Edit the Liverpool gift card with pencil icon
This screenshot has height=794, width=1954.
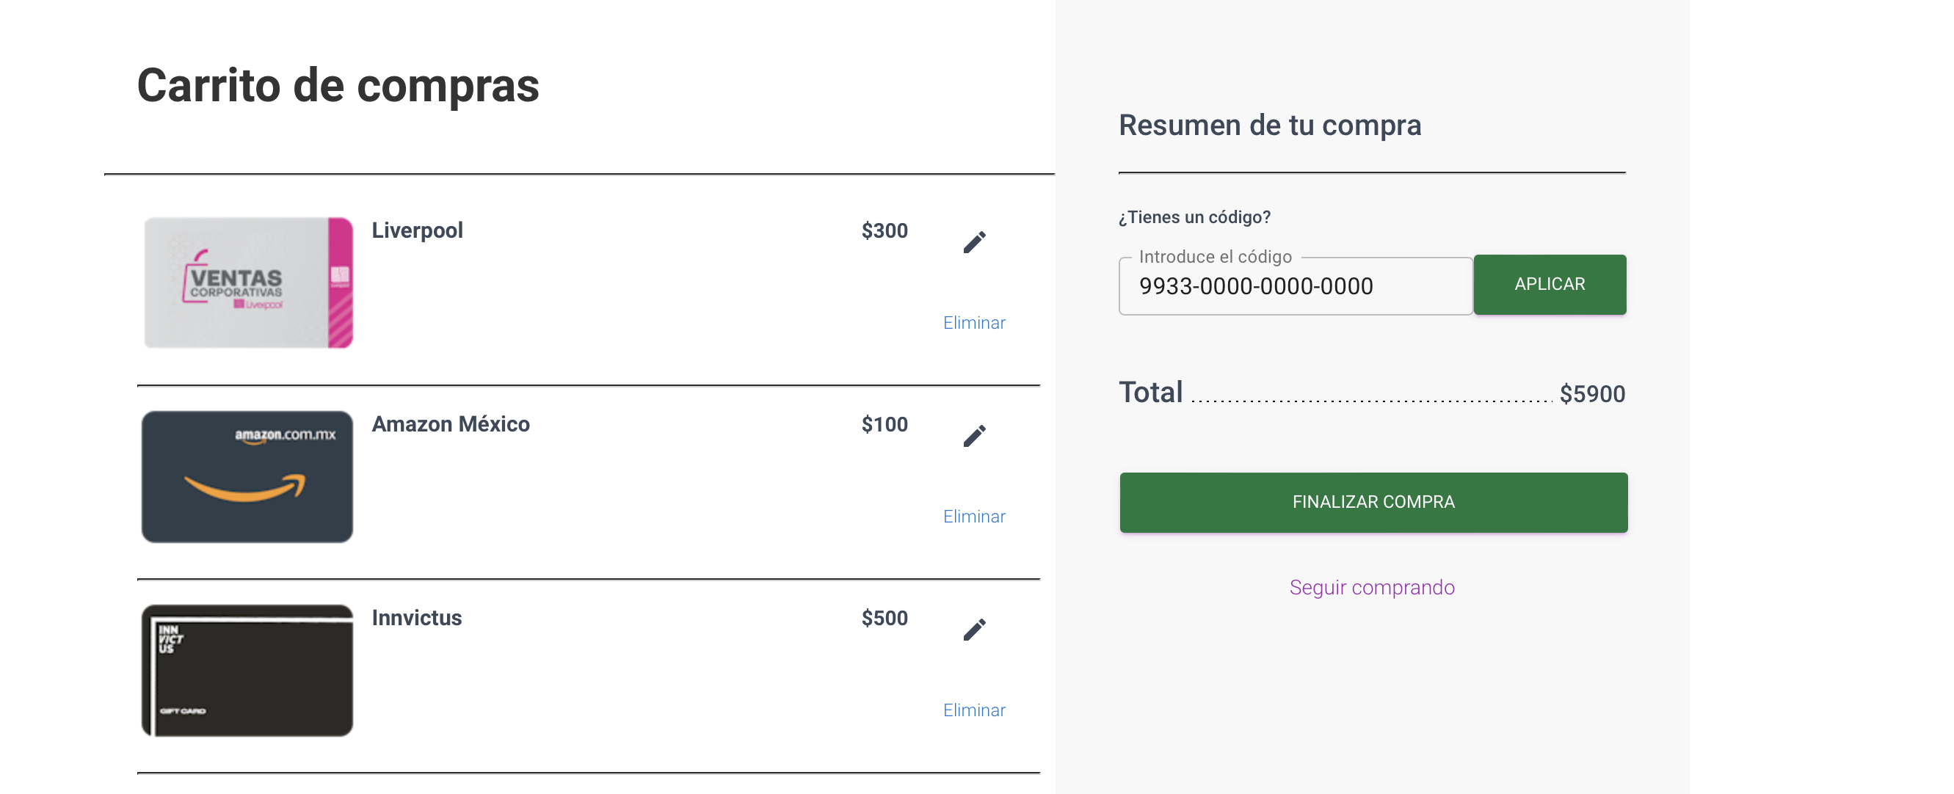(x=974, y=243)
